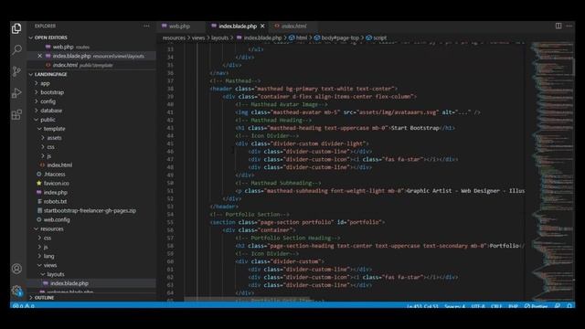Open web.php from Open Editors list
Viewport: 585px width, 329px height.
pos(91,47)
